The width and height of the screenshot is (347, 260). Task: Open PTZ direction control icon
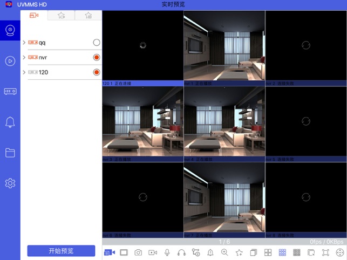[x=340, y=252]
